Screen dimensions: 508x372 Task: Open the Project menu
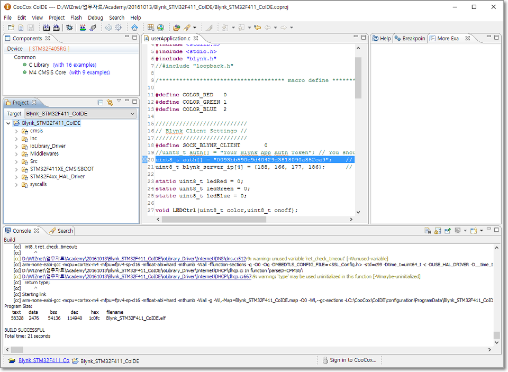click(x=57, y=17)
